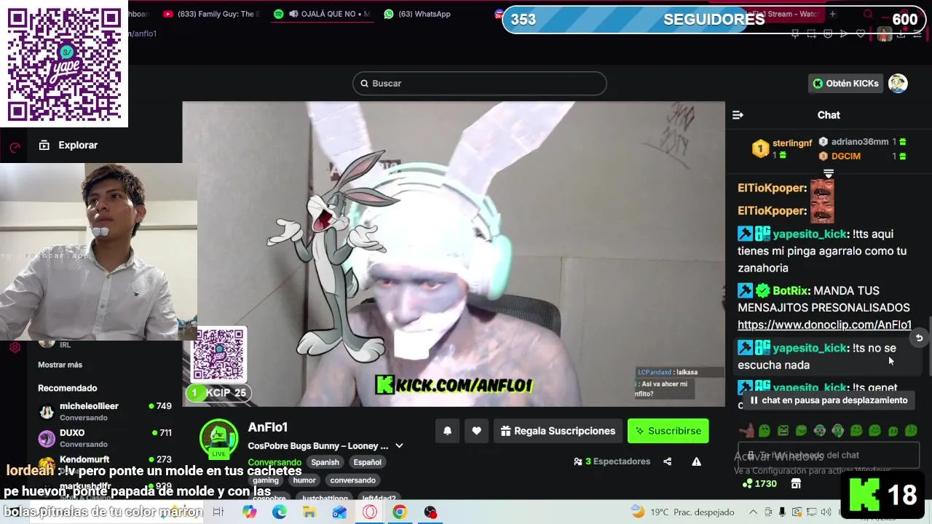Click the heart follow icon
Screen dimensions: 932x524
click(x=476, y=431)
